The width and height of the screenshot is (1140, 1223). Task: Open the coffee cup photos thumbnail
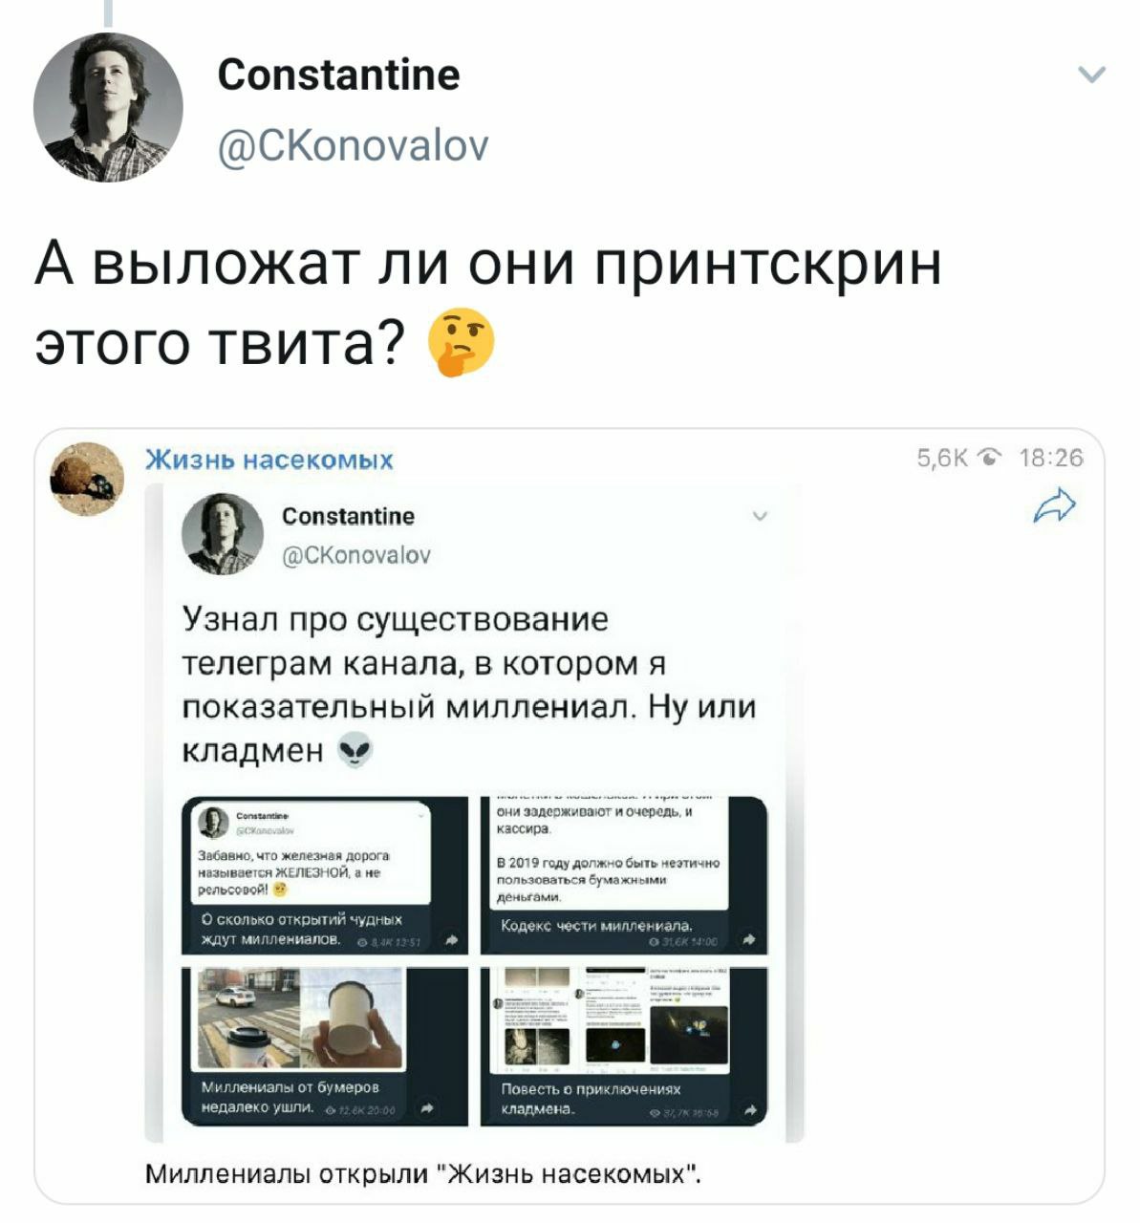[324, 1045]
